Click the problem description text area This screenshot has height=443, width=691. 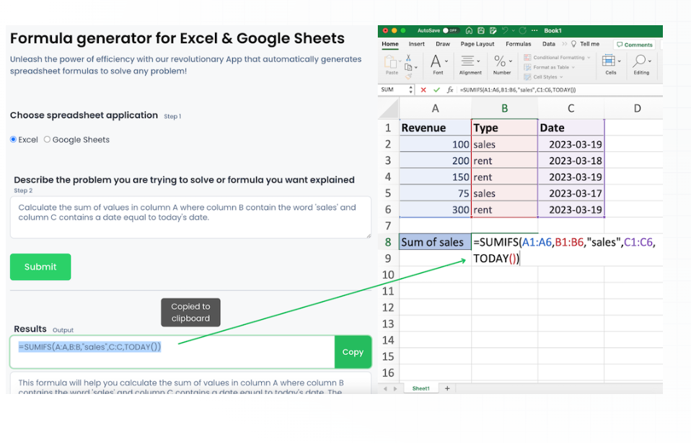[190, 217]
